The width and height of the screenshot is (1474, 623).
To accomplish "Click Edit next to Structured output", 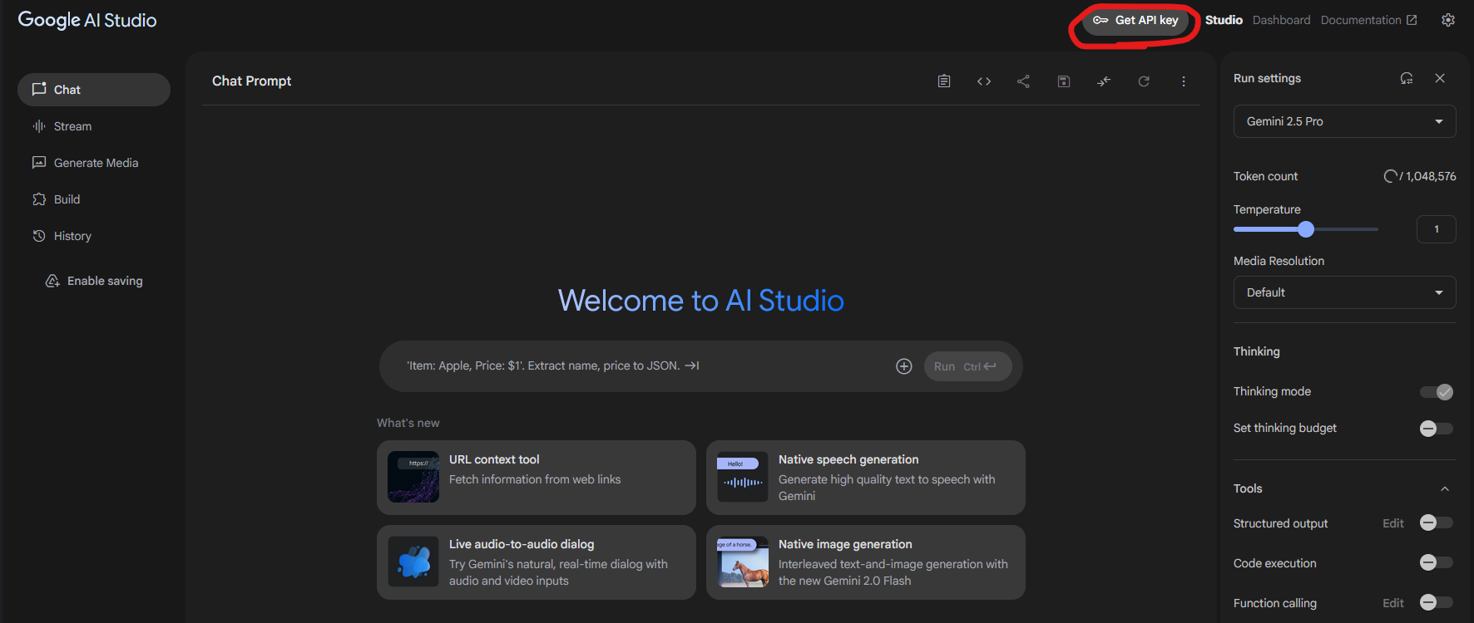I will coord(1393,523).
